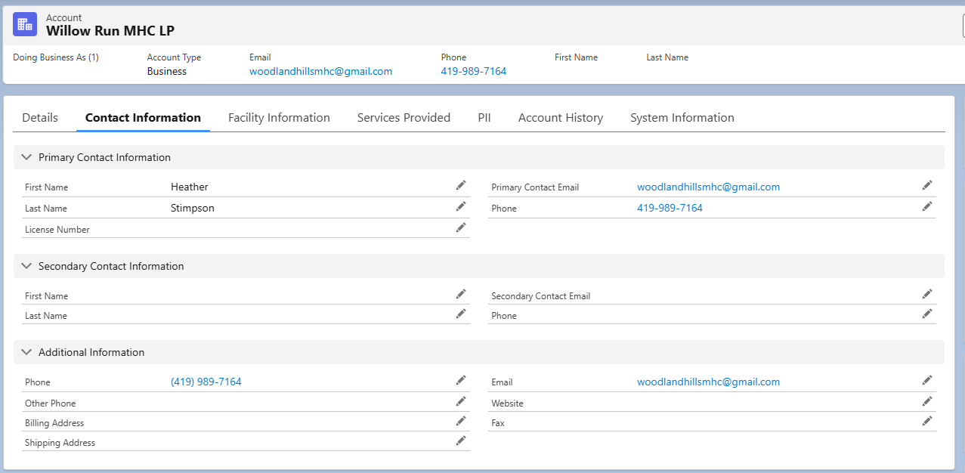This screenshot has height=473, width=965.
Task: Click the Account Type value Business
Action: point(167,72)
